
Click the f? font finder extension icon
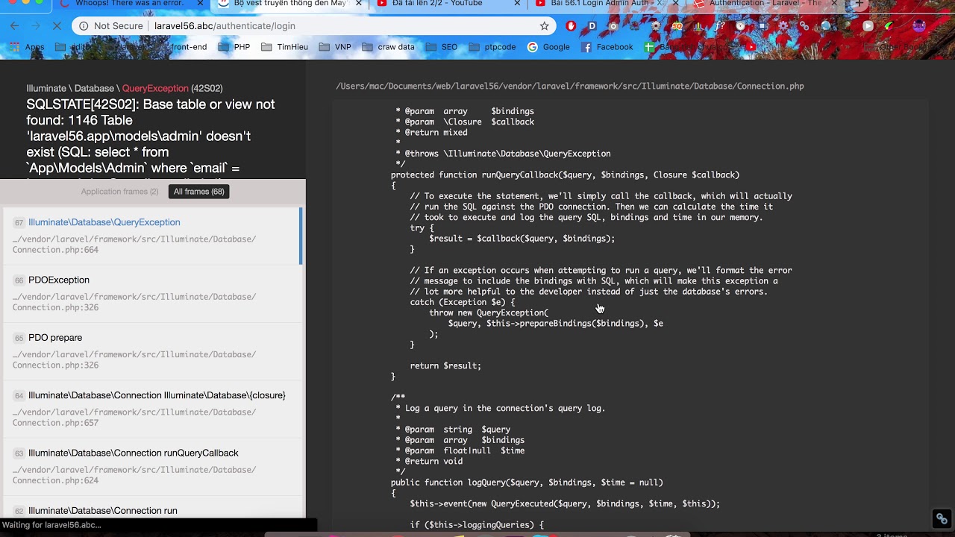[x=720, y=26]
